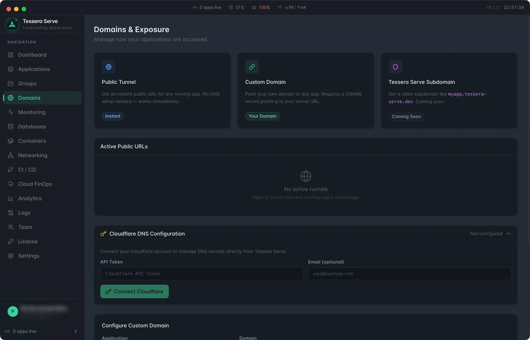Click the Tessera Serve Subdomain shield icon
Image resolution: width=530 pixels, height=340 pixels.
395,67
